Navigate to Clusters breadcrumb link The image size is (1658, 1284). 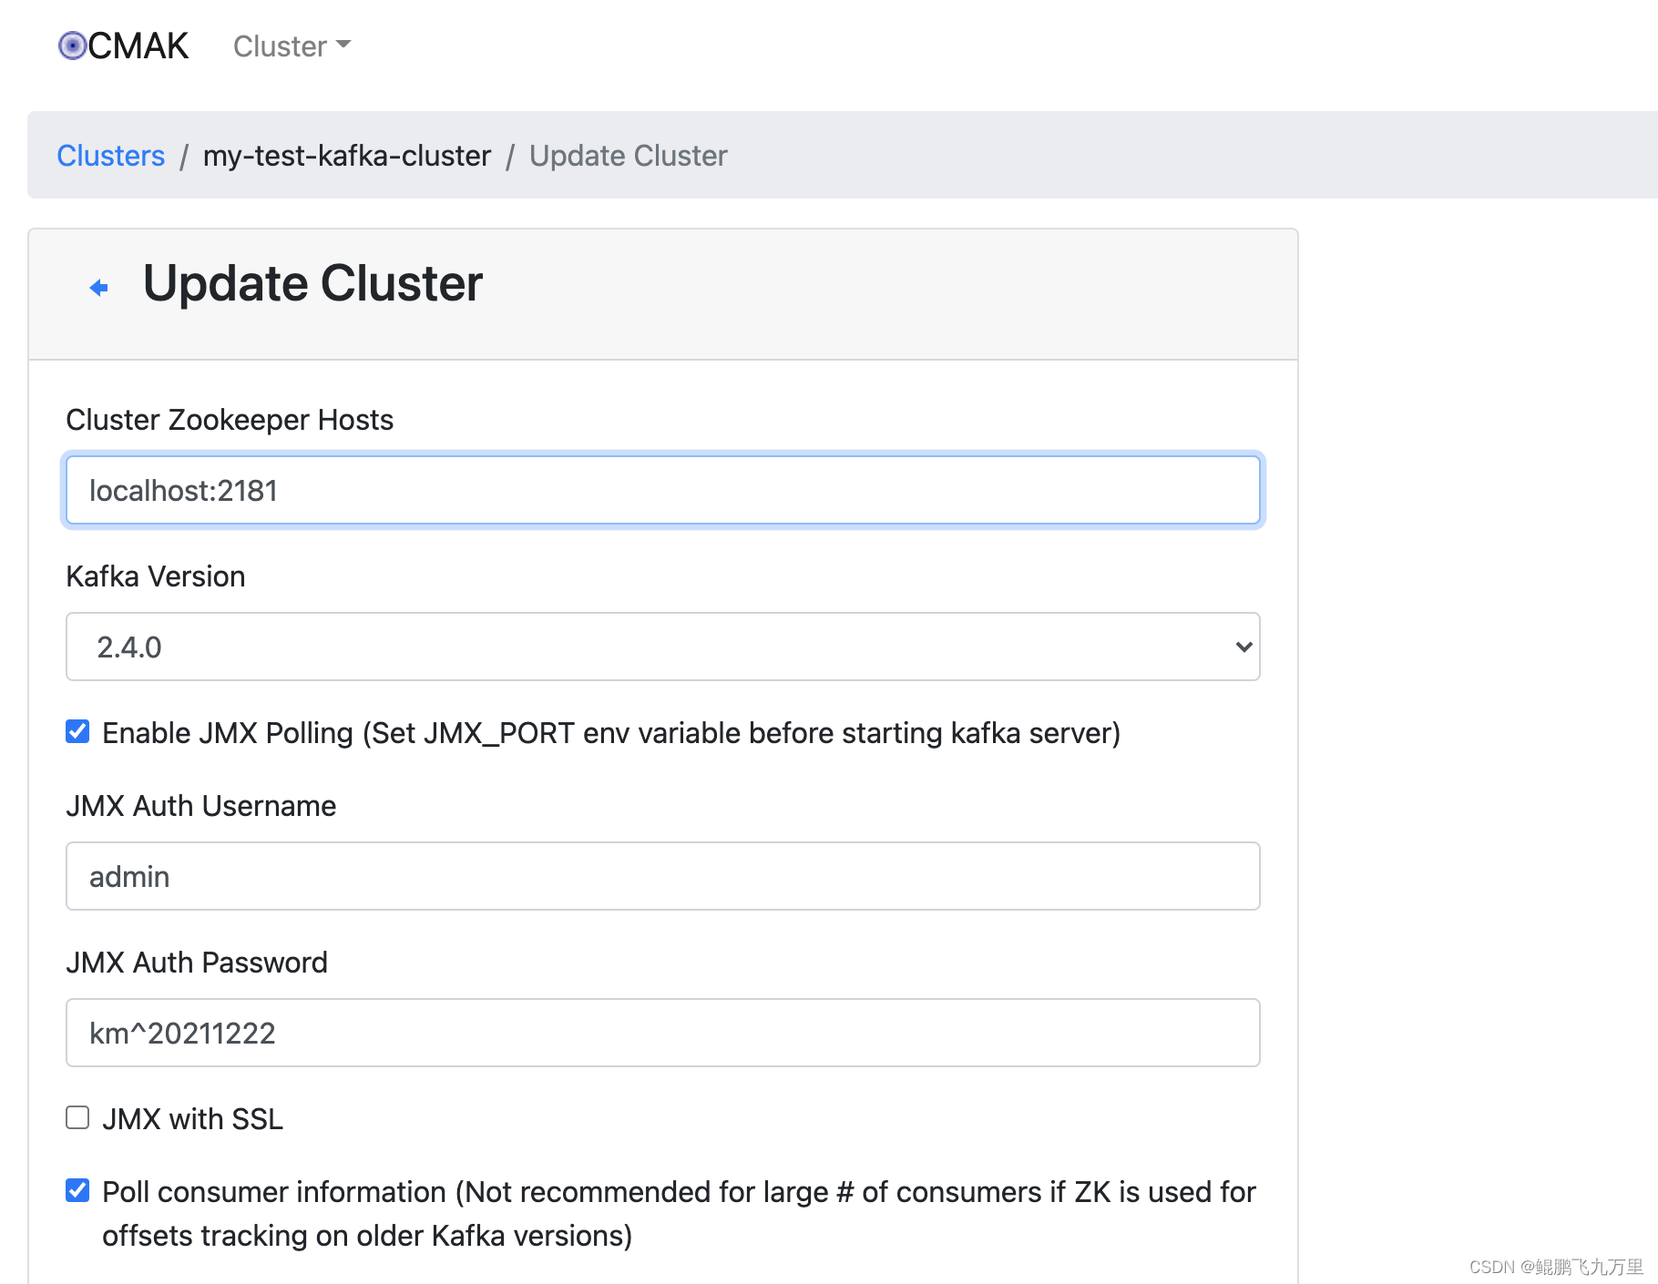111,156
